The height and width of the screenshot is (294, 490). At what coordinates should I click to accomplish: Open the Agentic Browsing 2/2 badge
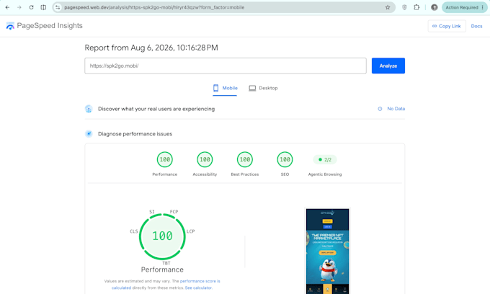click(325, 160)
